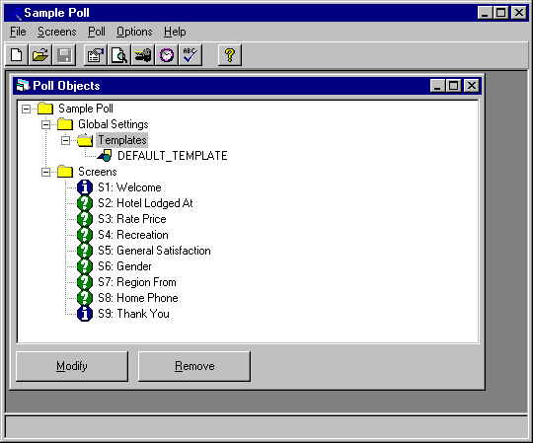Click the clock schedule toolbar icon

coord(167,55)
